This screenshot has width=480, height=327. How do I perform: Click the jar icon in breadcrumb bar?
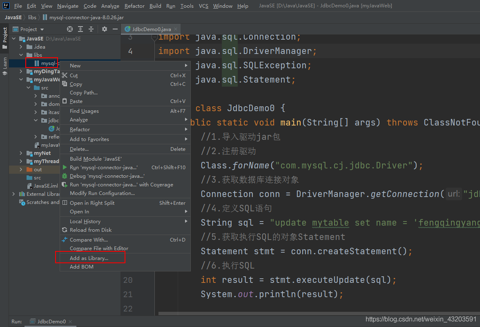pyautogui.click(x=45, y=18)
